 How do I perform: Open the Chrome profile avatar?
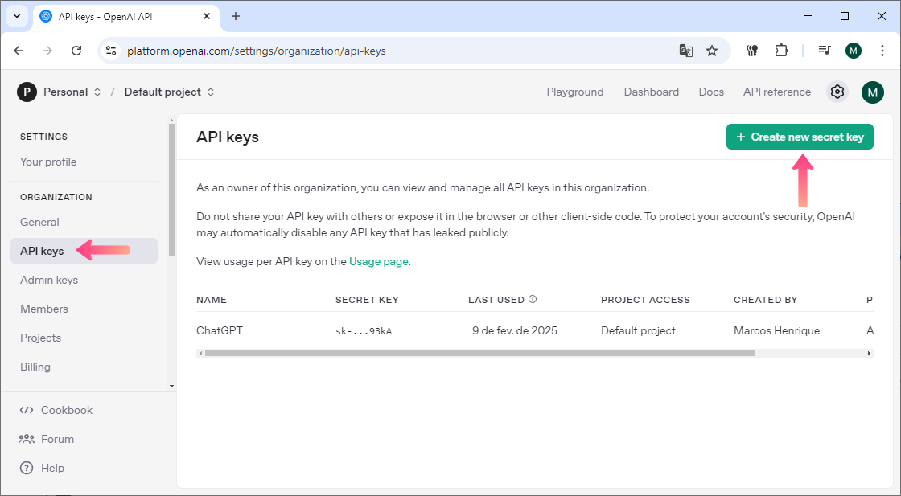pyautogui.click(x=854, y=51)
